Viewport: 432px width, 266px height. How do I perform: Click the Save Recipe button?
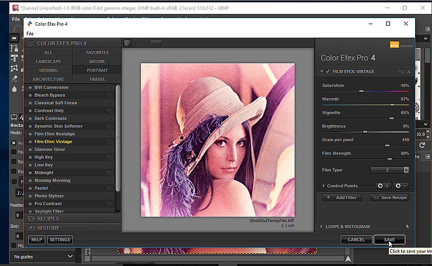pyautogui.click(x=389, y=197)
